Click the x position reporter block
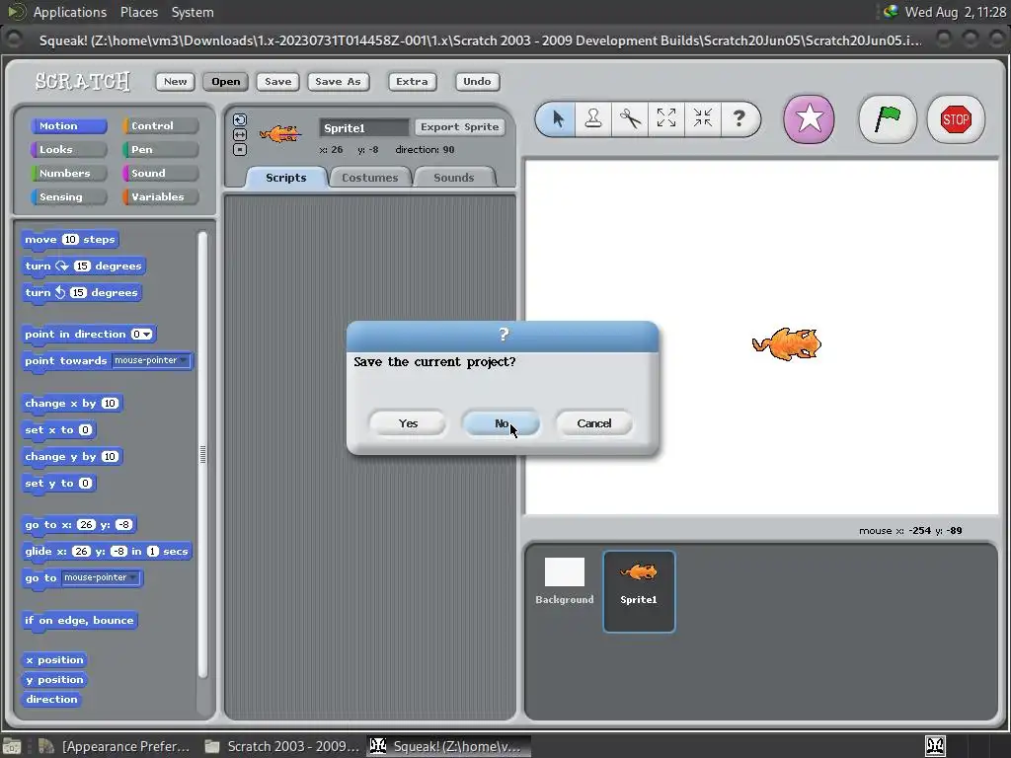Screen dimensions: 1011x758 (x=55, y=660)
